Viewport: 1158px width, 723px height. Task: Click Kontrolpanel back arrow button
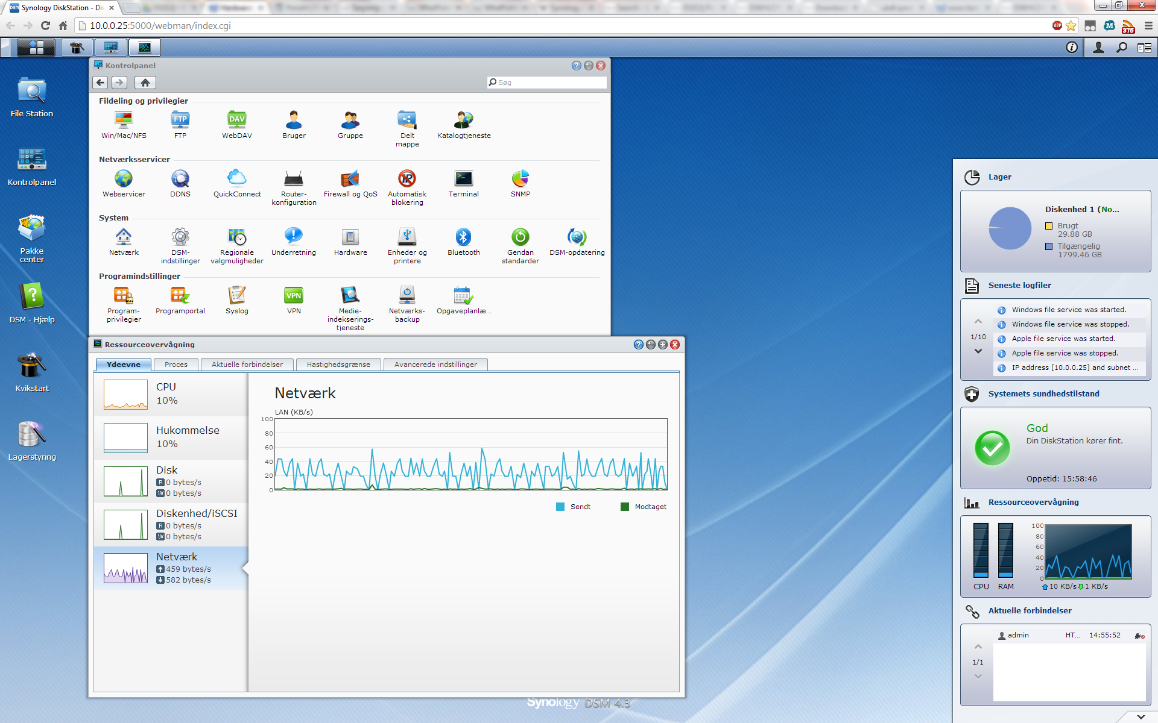[101, 83]
